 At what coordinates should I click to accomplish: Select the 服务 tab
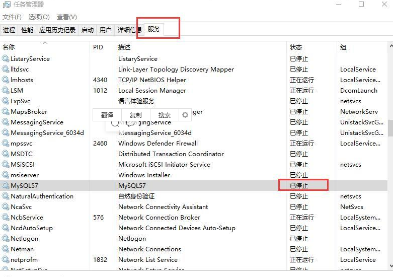(x=153, y=29)
